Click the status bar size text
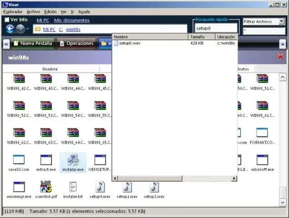The image size is (289, 218). click(87, 211)
